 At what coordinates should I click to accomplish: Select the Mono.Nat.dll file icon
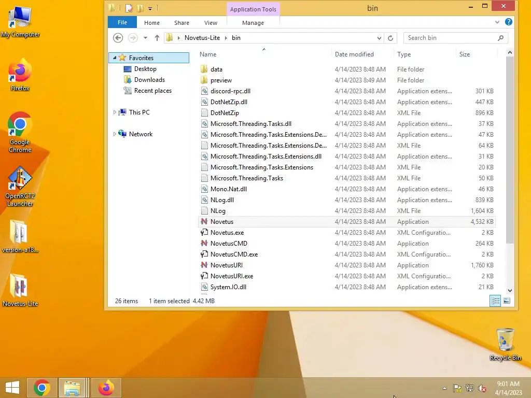pyautogui.click(x=204, y=189)
